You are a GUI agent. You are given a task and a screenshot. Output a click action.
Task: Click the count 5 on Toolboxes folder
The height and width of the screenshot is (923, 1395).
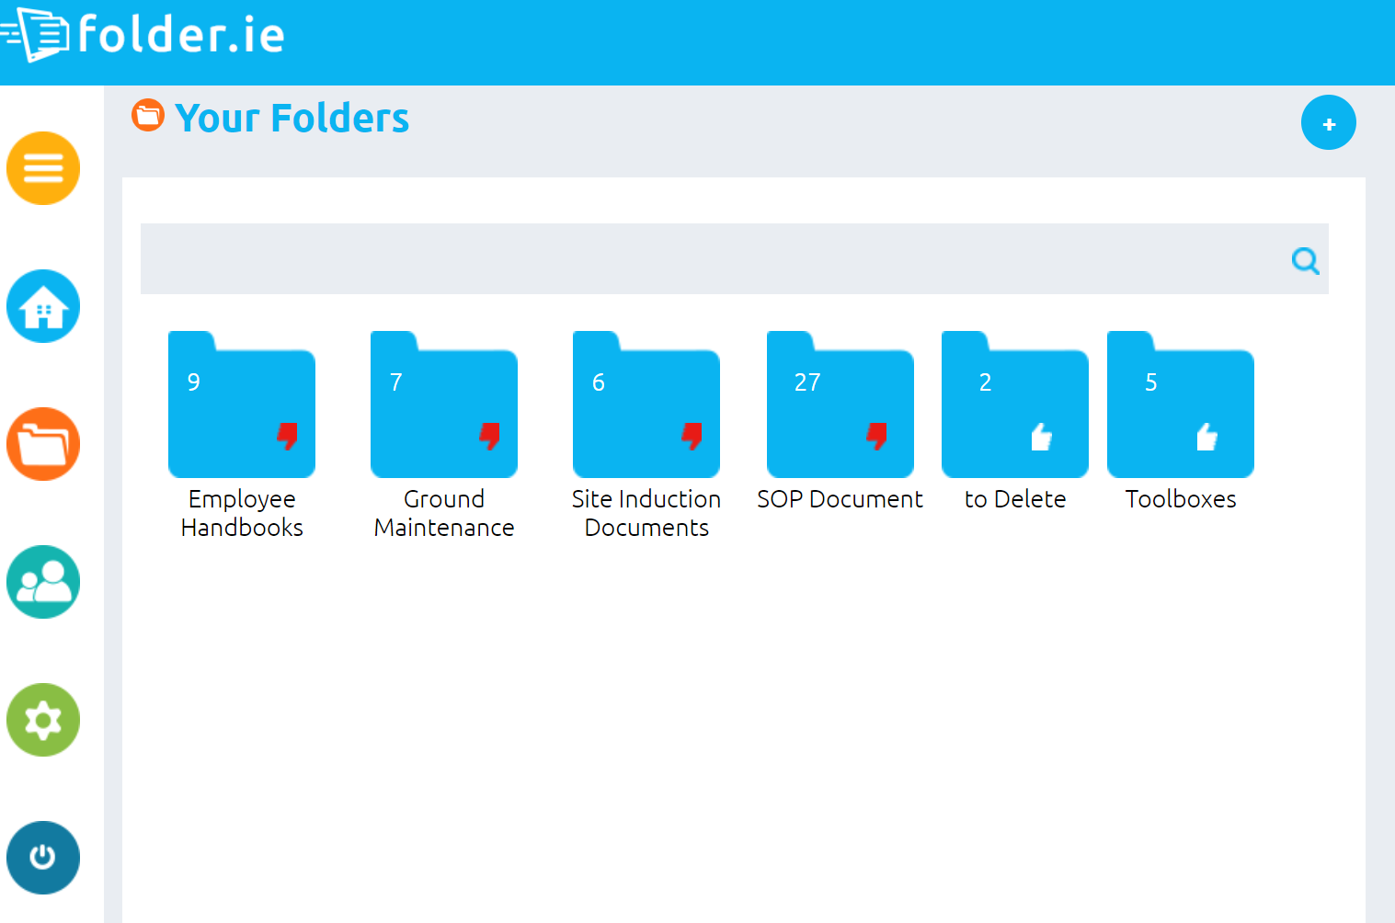pyautogui.click(x=1151, y=382)
